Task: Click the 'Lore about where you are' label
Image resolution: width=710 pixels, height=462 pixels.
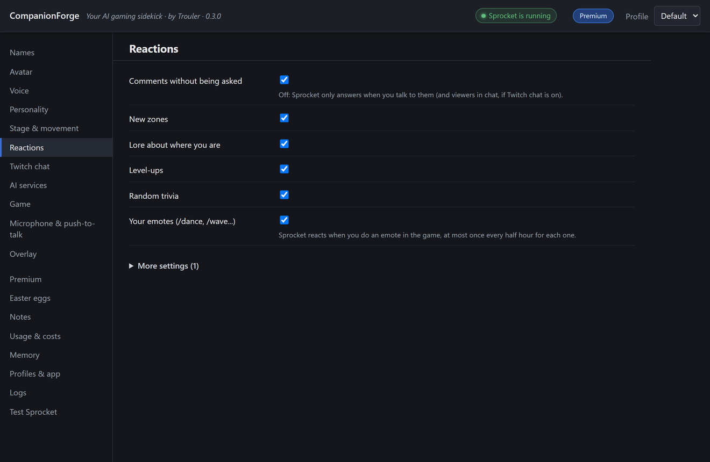Action: pos(175,145)
